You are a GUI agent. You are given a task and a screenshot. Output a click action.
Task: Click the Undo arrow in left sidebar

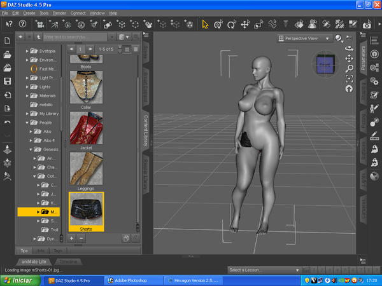tap(7, 122)
